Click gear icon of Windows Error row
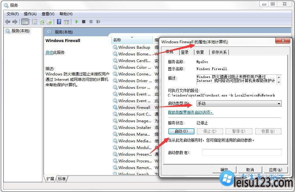 115,87
